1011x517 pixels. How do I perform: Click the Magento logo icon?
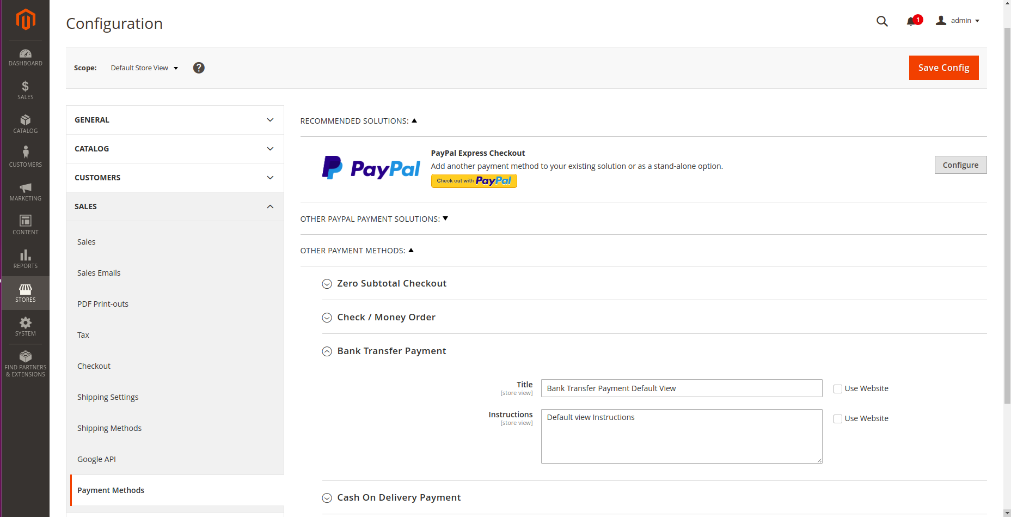pyautogui.click(x=26, y=20)
